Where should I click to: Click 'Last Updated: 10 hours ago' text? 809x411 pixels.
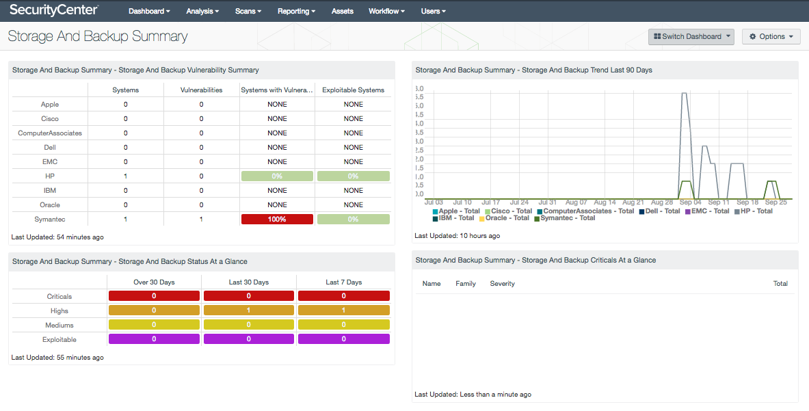[457, 236]
